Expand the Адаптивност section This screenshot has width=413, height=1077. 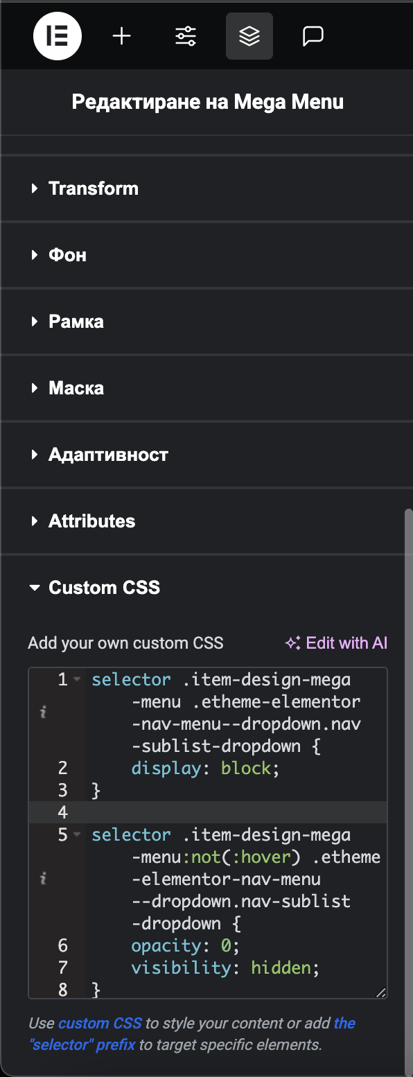[x=206, y=455]
